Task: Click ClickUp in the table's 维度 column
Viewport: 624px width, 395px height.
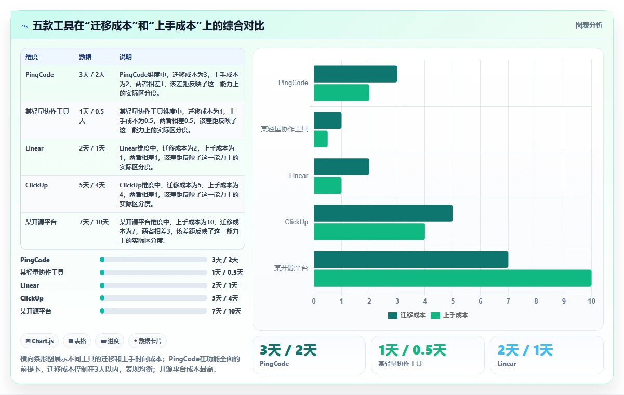Action: [36, 185]
